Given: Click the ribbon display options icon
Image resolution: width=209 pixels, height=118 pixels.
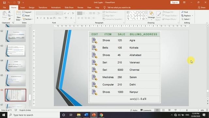Looking at the screenshot, I should click(184, 2).
